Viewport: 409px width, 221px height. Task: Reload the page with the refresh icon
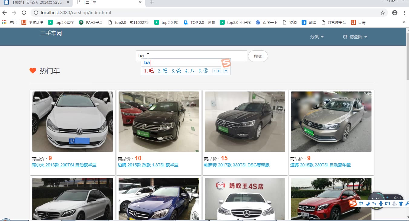coord(24,13)
